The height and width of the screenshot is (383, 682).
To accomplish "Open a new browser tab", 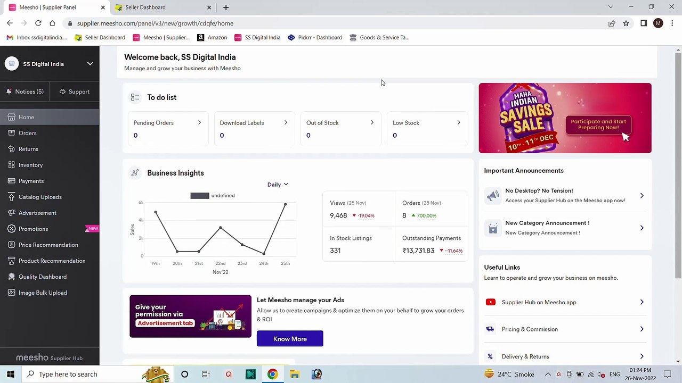I will click(x=226, y=7).
